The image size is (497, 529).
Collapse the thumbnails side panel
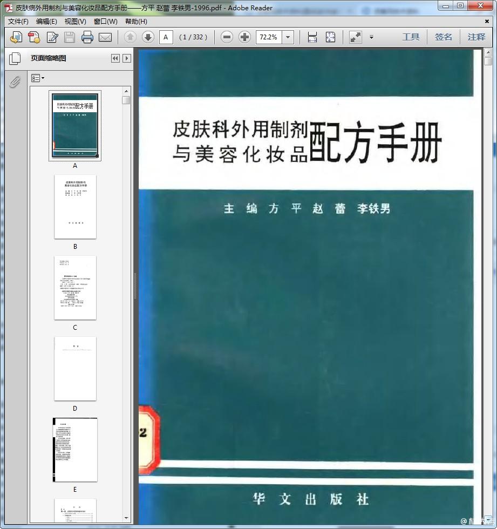pyautogui.click(x=115, y=58)
